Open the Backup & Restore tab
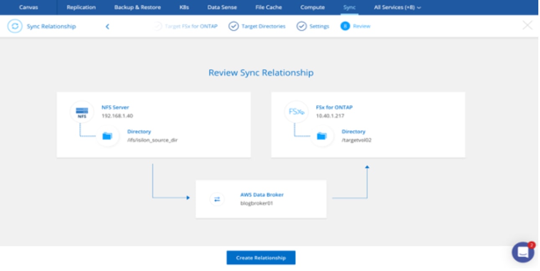The height and width of the screenshot is (271, 540). click(137, 8)
